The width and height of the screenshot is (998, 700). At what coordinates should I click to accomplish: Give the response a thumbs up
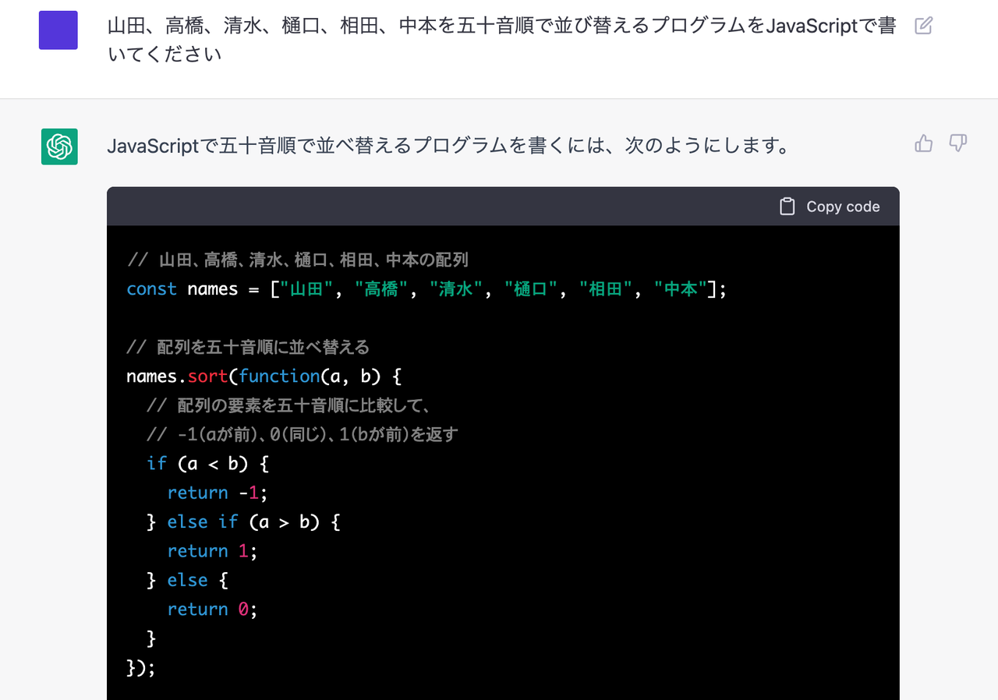924,143
